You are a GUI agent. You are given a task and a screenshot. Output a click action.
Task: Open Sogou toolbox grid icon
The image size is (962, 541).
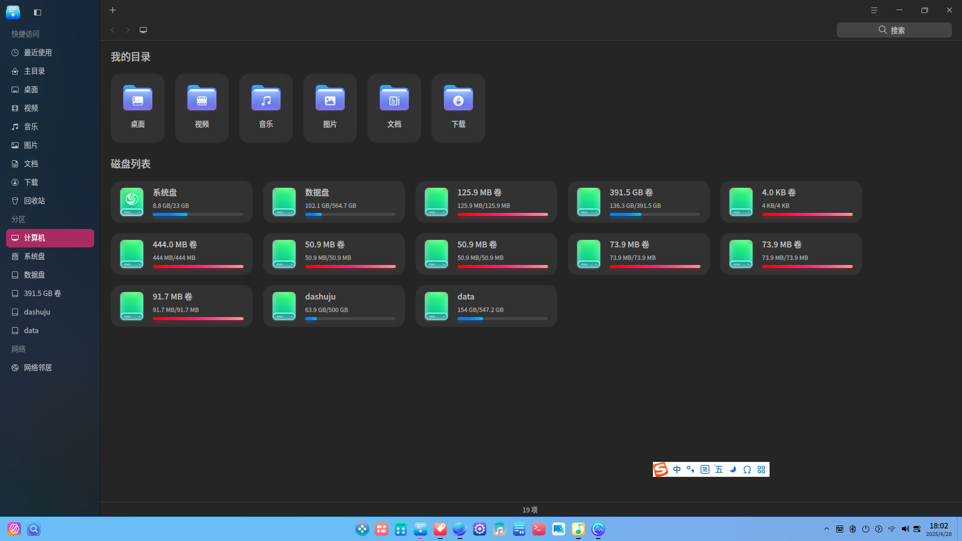[x=762, y=469]
